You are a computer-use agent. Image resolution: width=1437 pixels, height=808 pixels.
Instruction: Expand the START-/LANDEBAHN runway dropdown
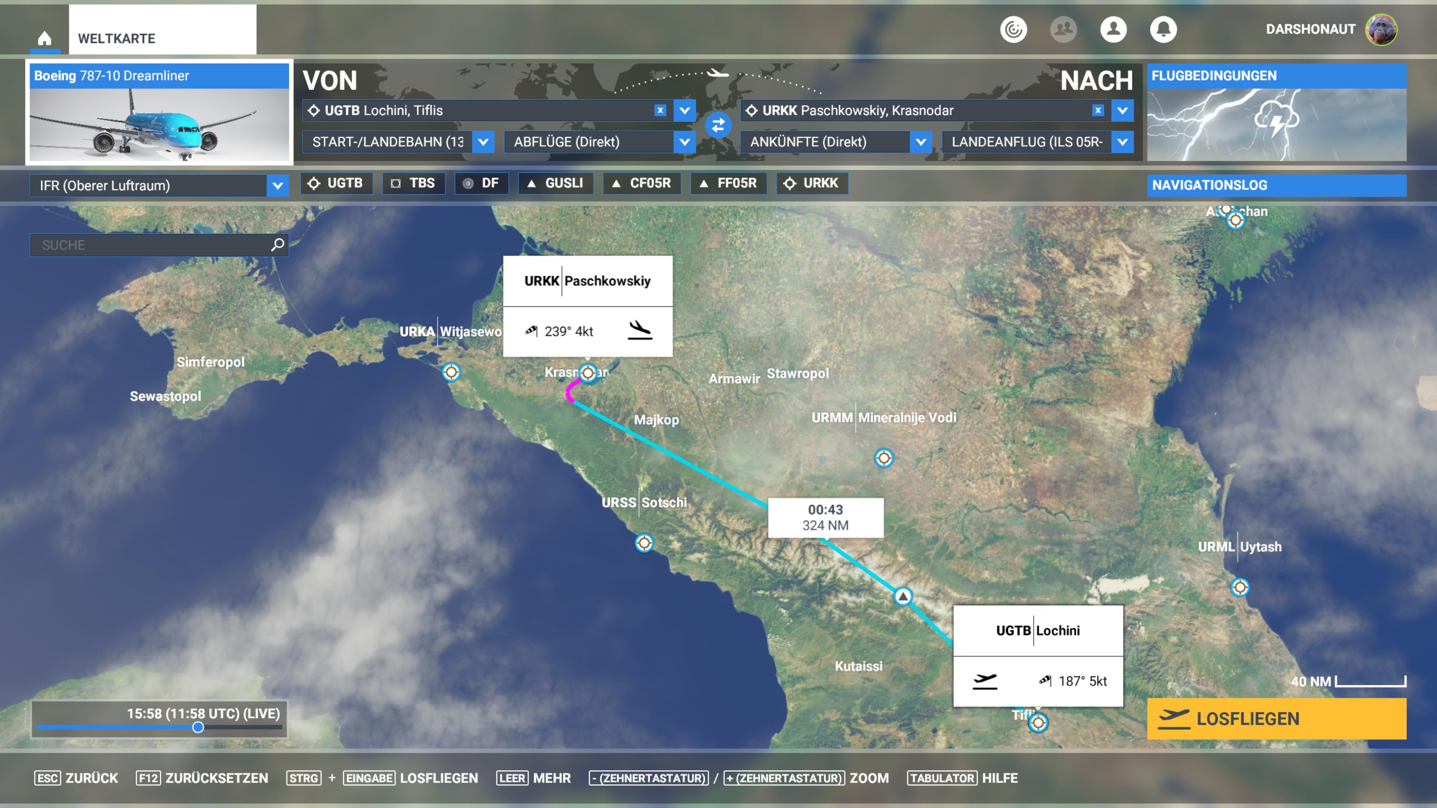click(x=483, y=142)
